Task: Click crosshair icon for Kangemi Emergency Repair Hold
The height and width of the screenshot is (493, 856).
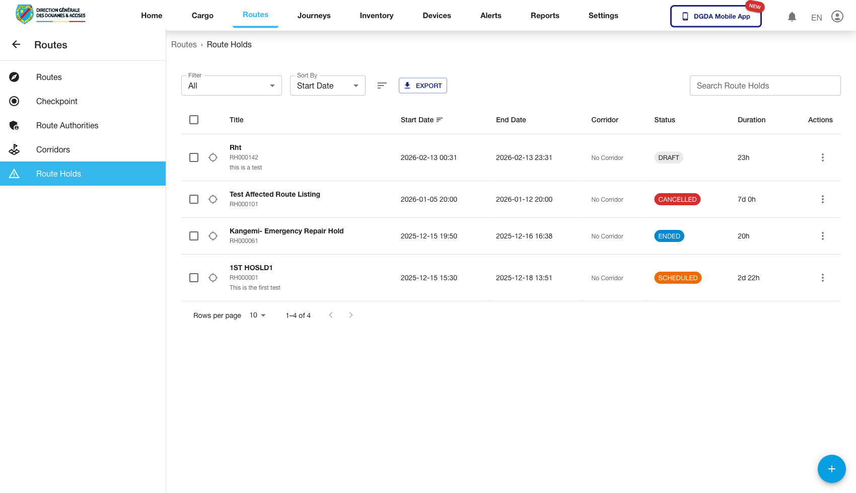Action: pos(213,236)
